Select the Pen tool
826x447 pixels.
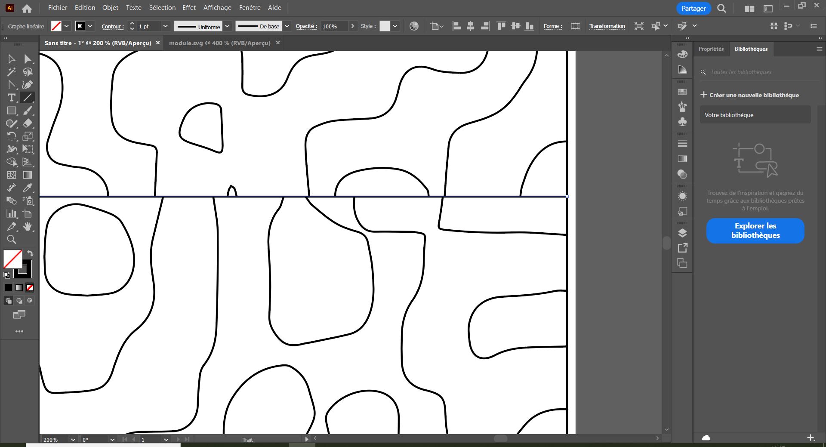pos(28,85)
